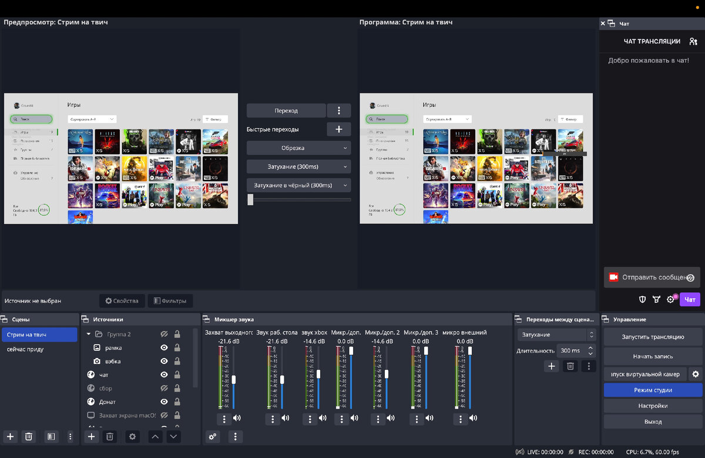The width and height of the screenshot is (705, 458).
Task: Open source Свойства button
Action: click(122, 300)
